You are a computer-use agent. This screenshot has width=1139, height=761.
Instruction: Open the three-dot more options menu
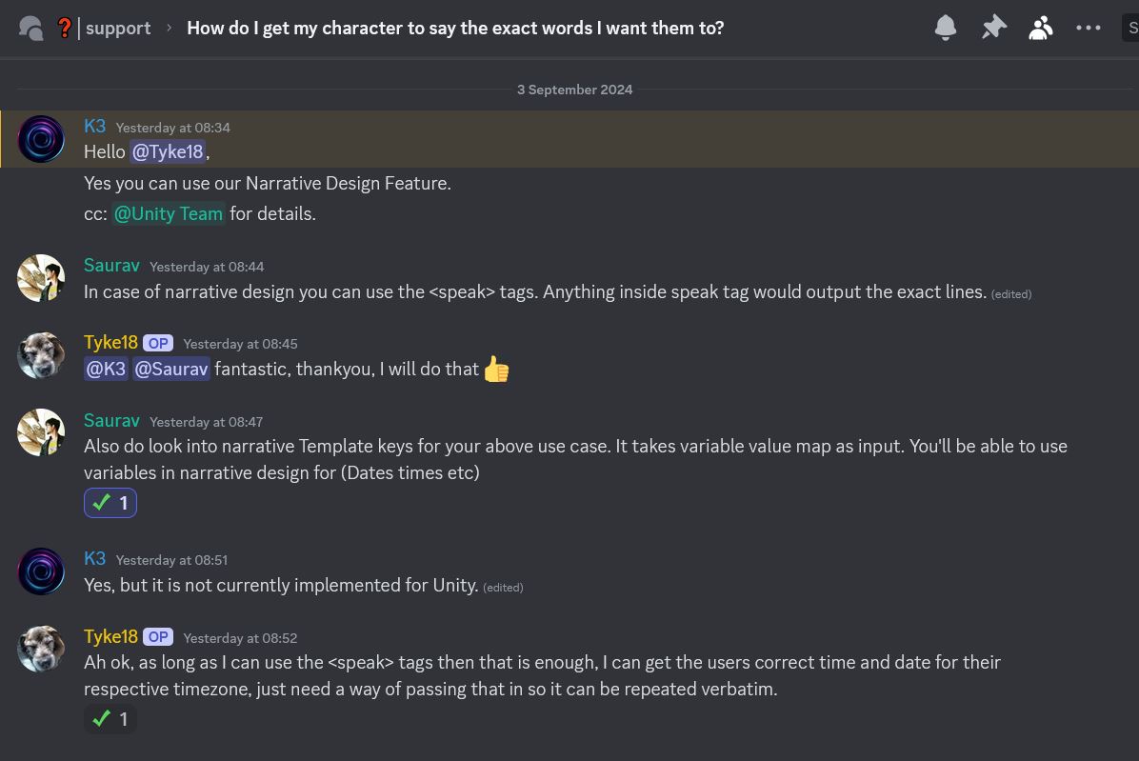[x=1089, y=28]
